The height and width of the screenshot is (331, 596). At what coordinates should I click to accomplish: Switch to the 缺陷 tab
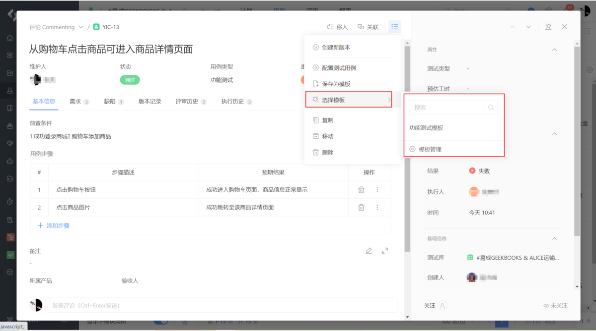[109, 102]
